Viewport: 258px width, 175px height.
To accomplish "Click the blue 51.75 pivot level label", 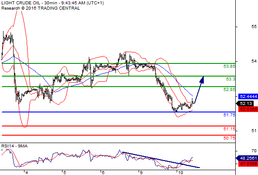I will point(229,115).
